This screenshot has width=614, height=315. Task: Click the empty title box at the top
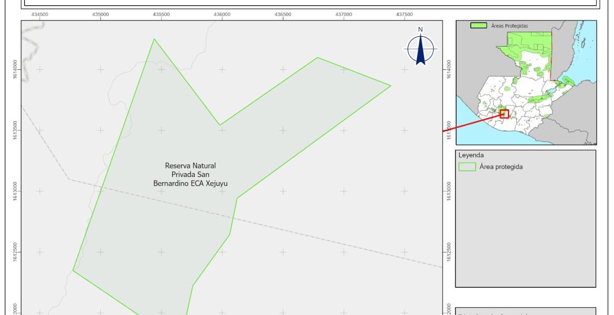pos(310,3)
